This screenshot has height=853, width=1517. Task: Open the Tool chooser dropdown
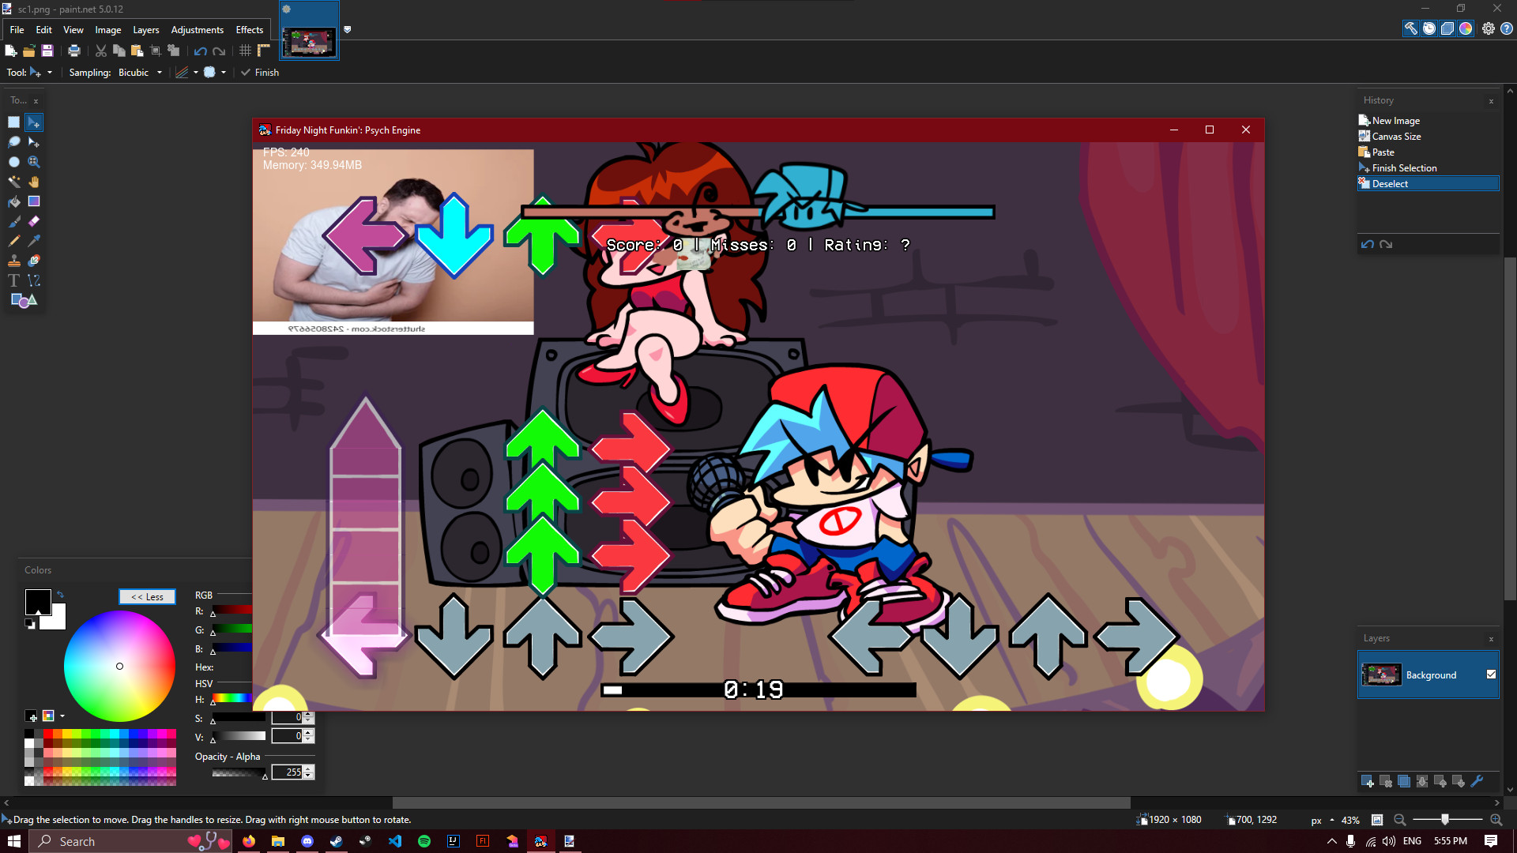(40, 73)
